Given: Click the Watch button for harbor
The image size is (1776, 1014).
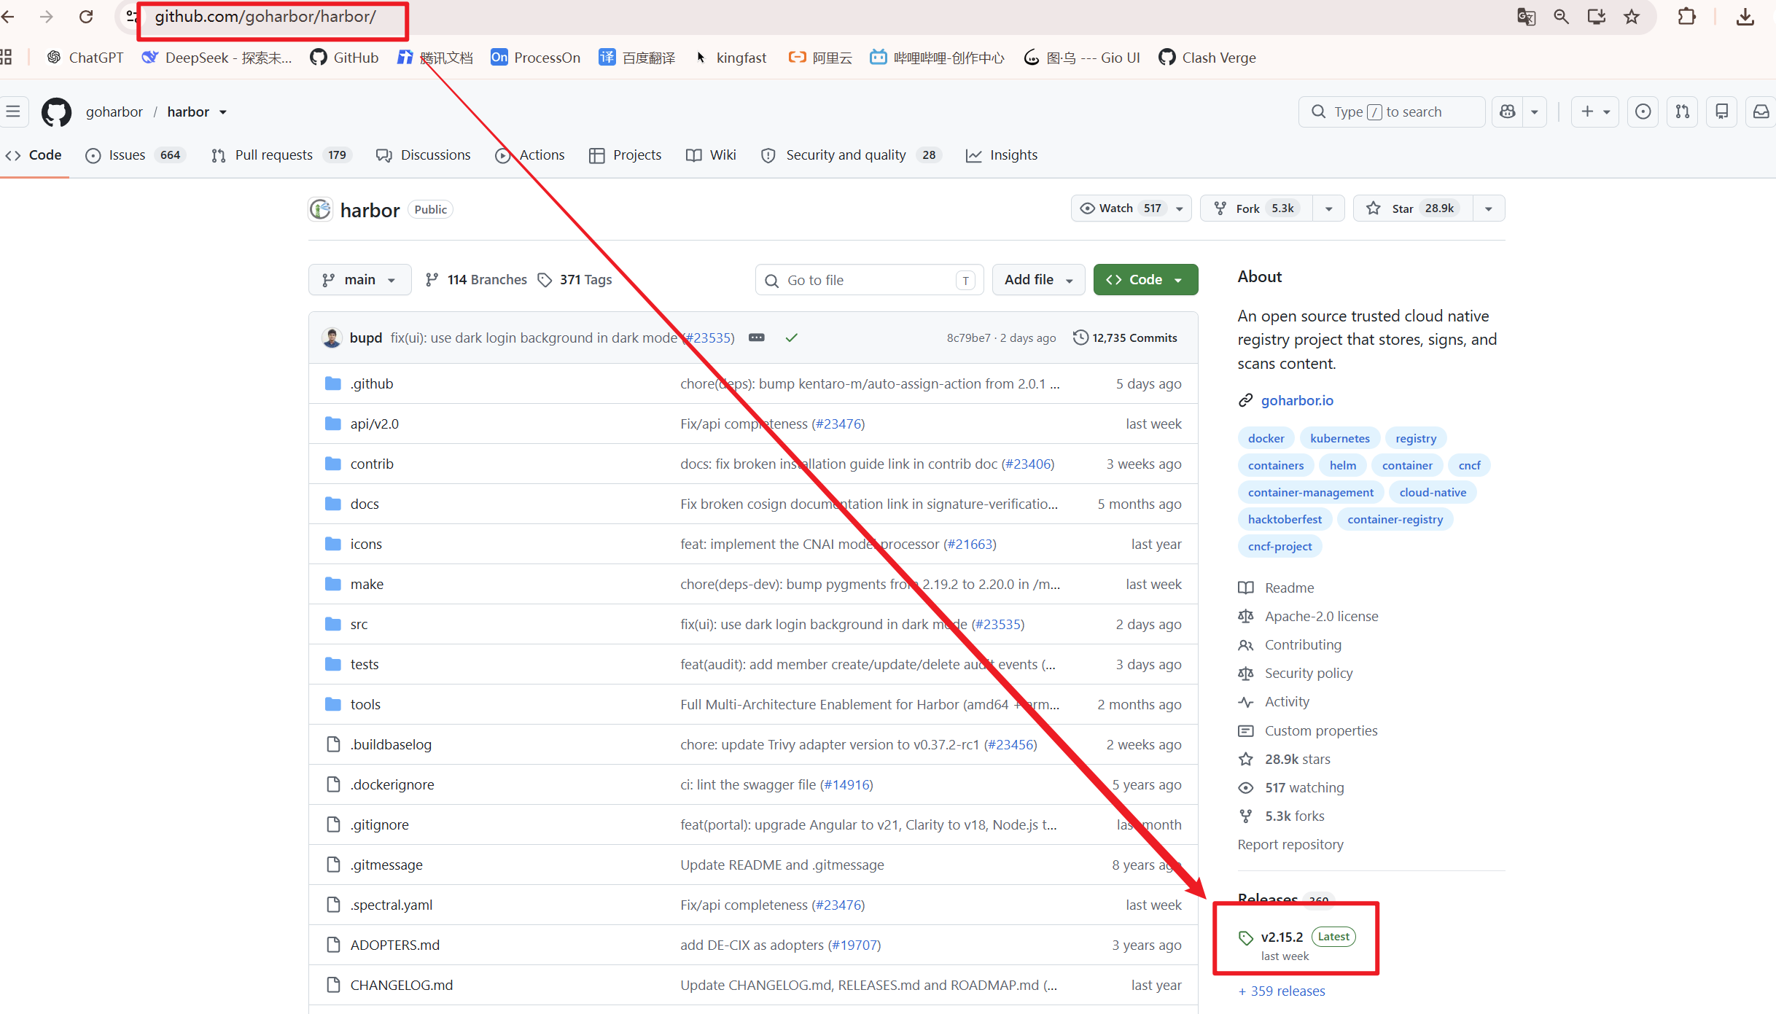Looking at the screenshot, I should (x=1131, y=208).
